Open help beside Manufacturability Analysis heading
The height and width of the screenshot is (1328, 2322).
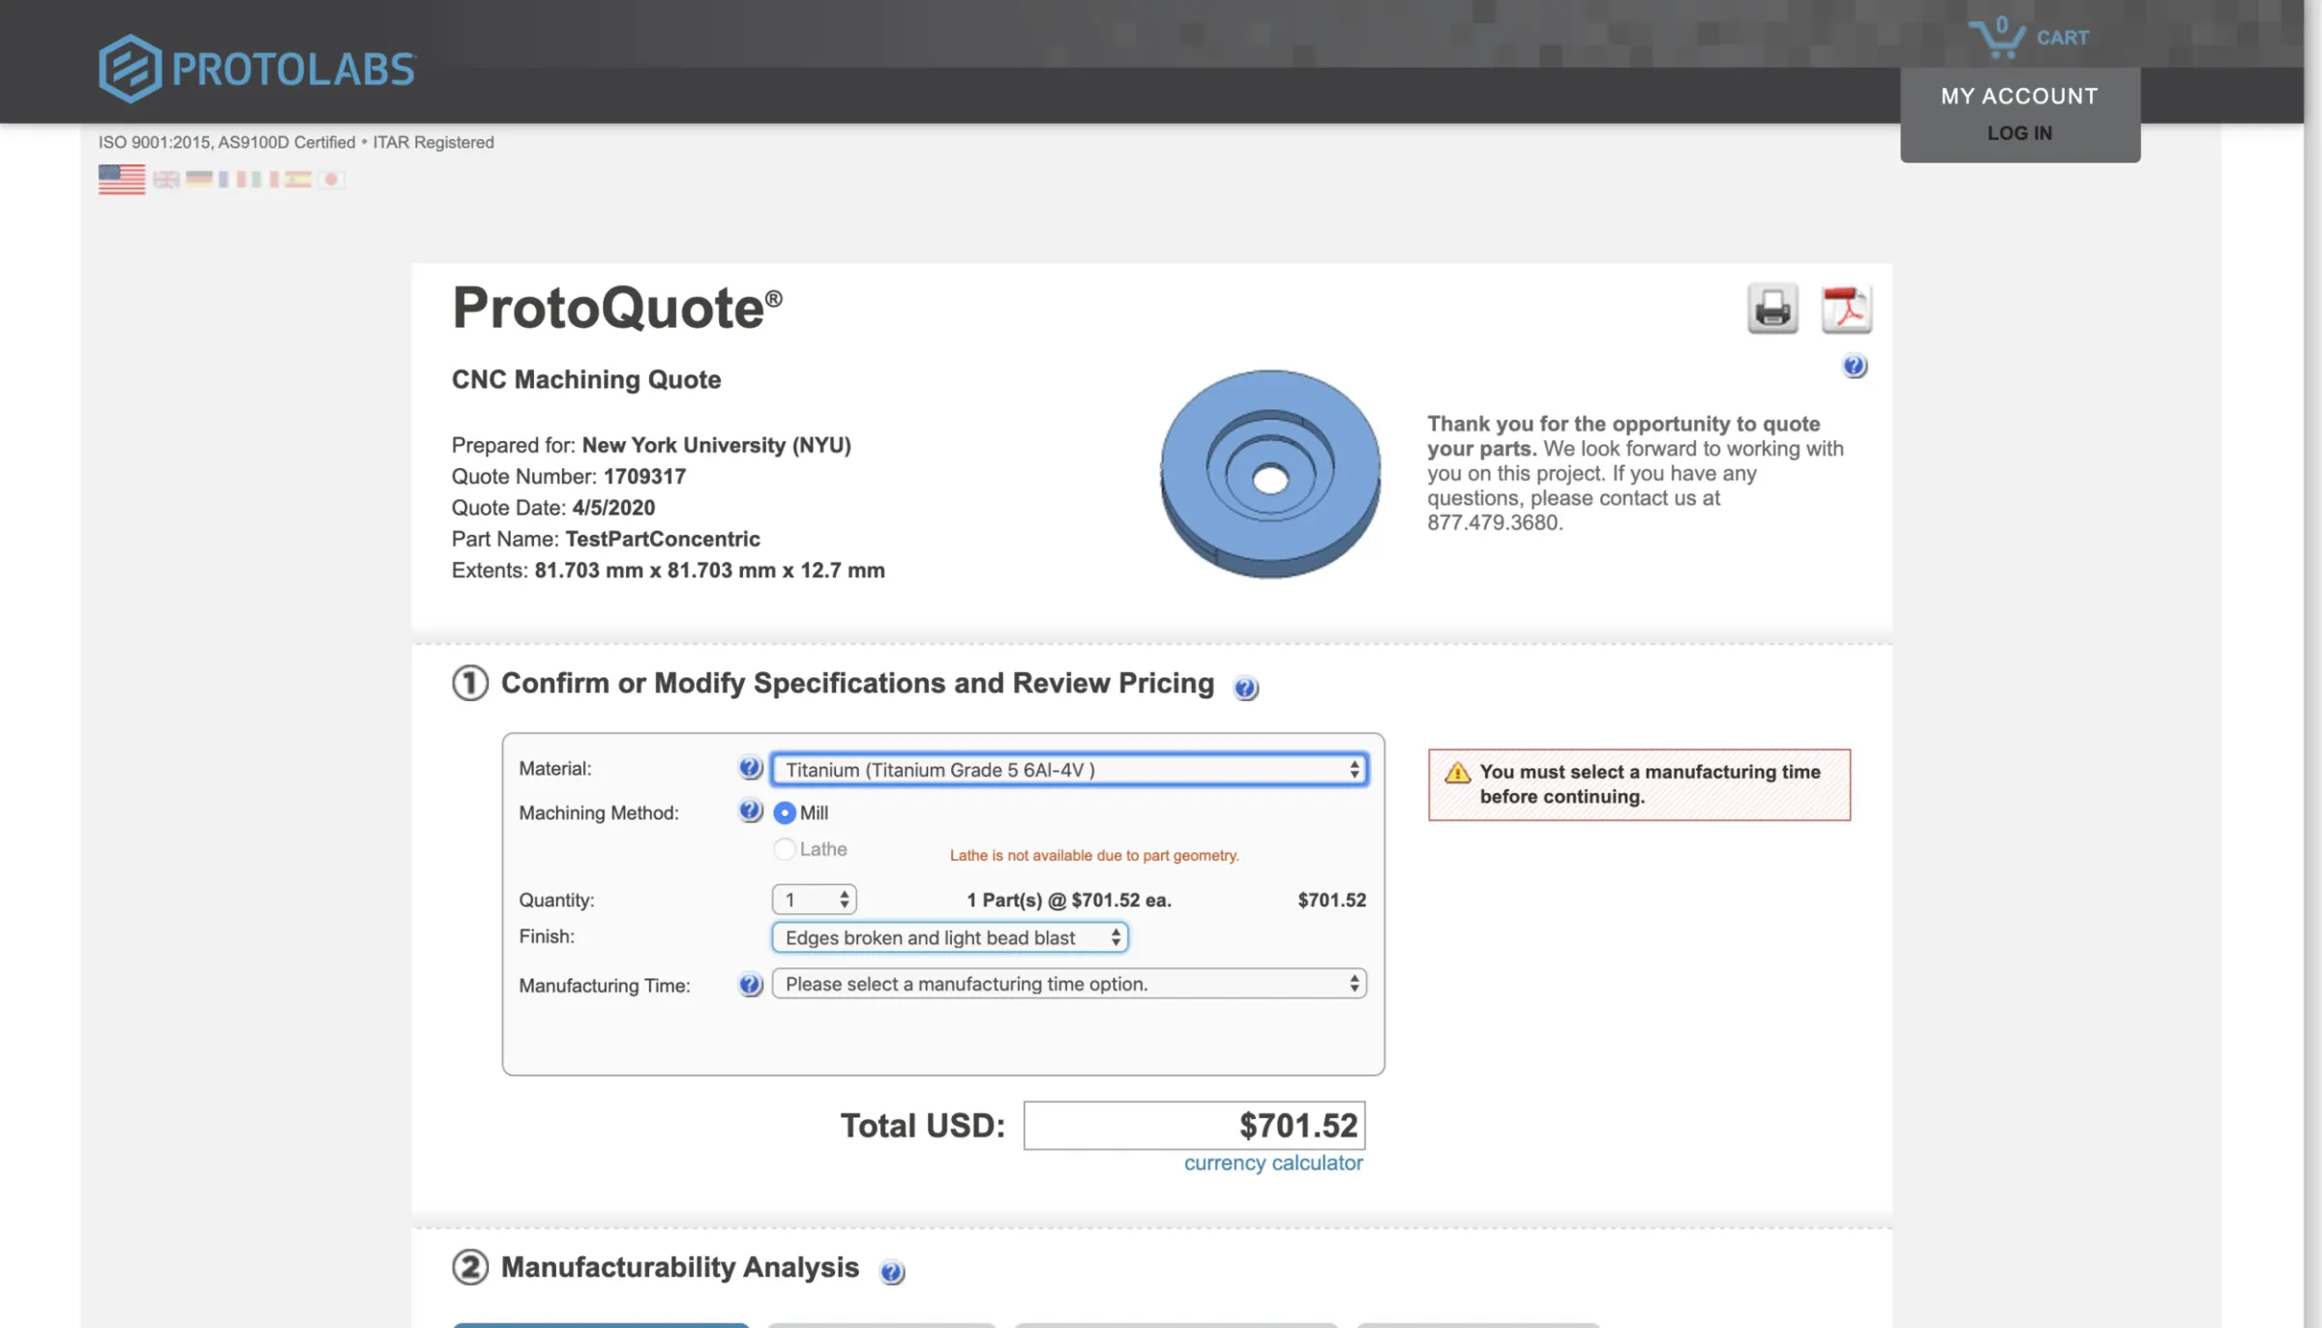[x=891, y=1272]
